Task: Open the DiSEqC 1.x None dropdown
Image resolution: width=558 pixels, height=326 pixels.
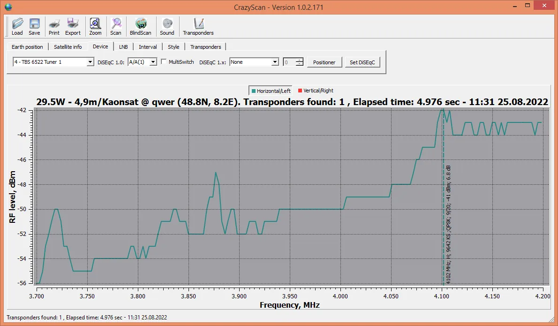Action: [x=254, y=62]
